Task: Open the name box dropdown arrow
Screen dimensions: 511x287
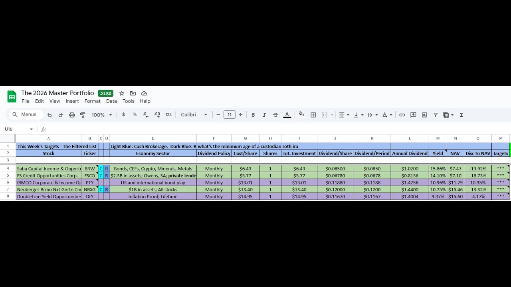Action: [32, 129]
